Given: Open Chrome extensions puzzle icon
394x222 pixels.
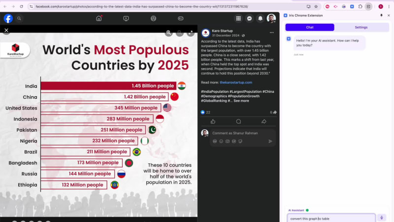Looking at the screenshot, I should (x=361, y=6).
